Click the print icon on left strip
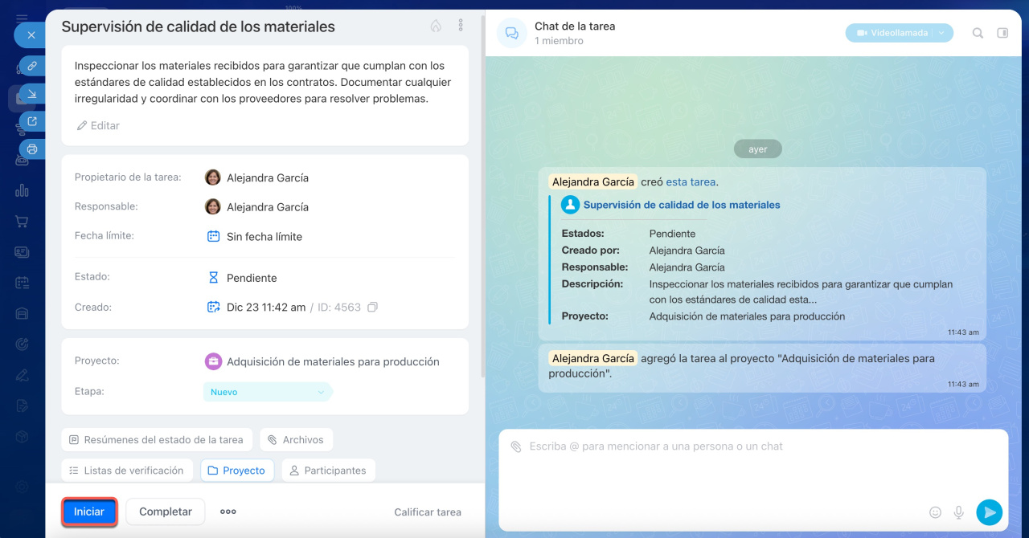1029x538 pixels. [32, 149]
